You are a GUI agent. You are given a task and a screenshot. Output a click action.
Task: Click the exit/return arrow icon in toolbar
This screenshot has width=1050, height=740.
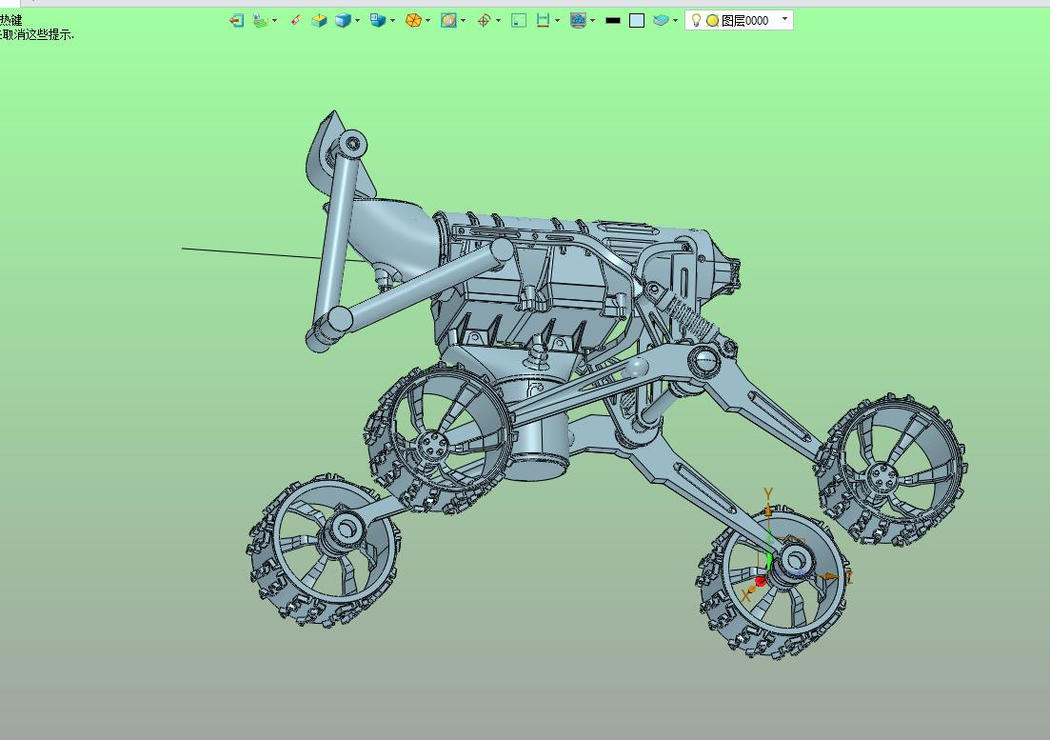pos(236,21)
